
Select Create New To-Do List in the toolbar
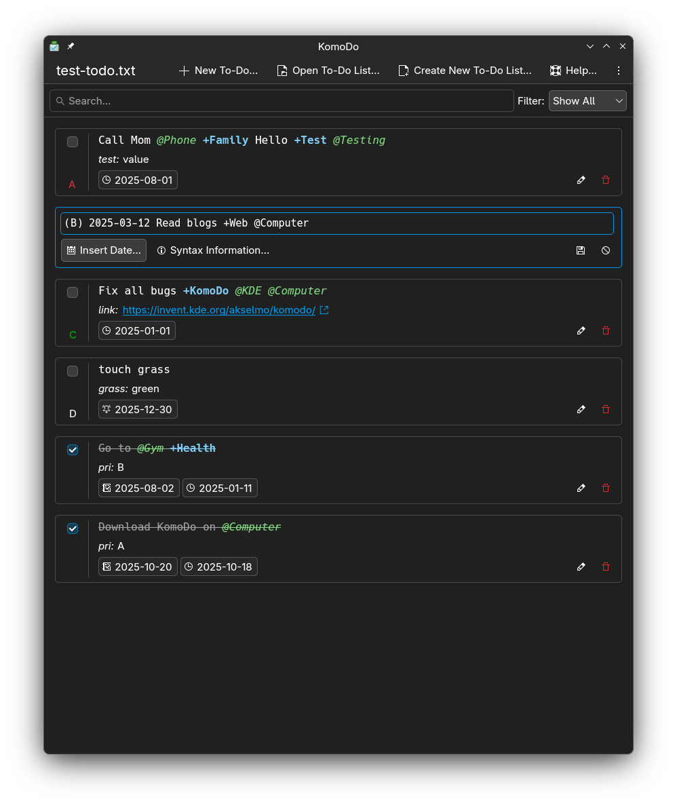pyautogui.click(x=465, y=71)
